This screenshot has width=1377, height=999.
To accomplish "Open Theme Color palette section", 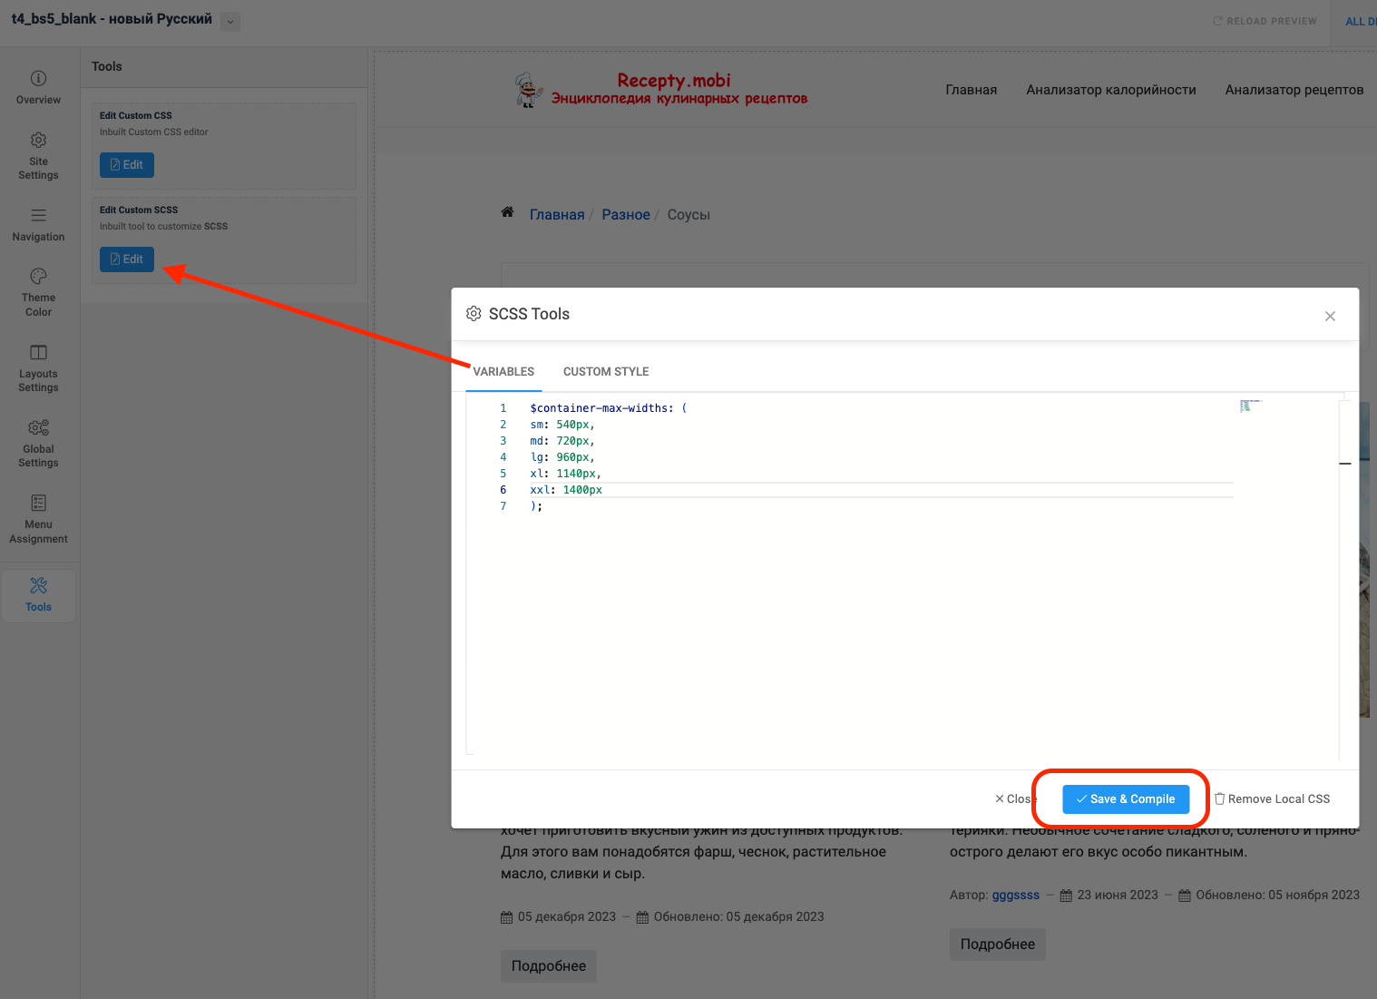I will point(38,290).
